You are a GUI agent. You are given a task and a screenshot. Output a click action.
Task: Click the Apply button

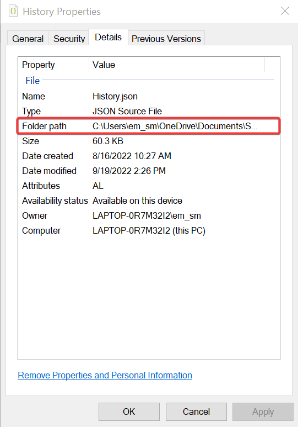[263, 412]
